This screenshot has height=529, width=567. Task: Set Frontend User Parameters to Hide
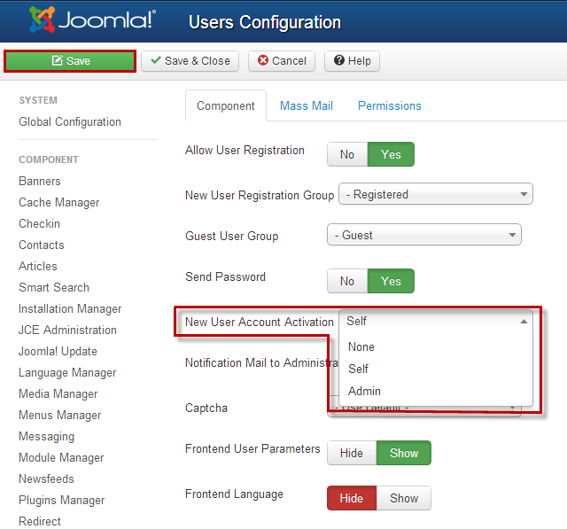(352, 453)
